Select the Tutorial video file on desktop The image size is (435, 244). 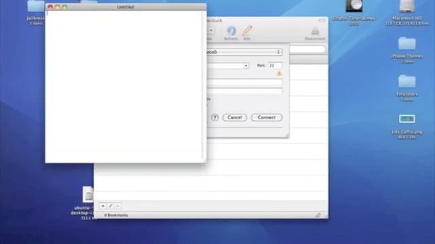(x=353, y=6)
